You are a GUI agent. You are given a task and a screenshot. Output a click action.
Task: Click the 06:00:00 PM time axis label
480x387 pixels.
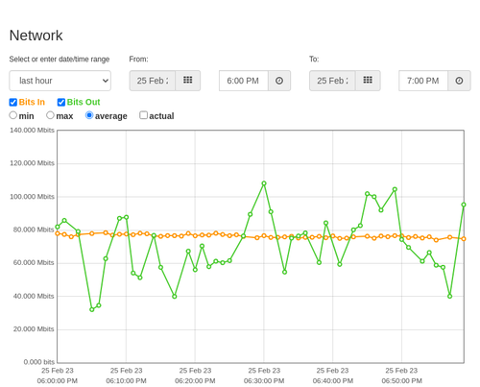click(x=58, y=381)
